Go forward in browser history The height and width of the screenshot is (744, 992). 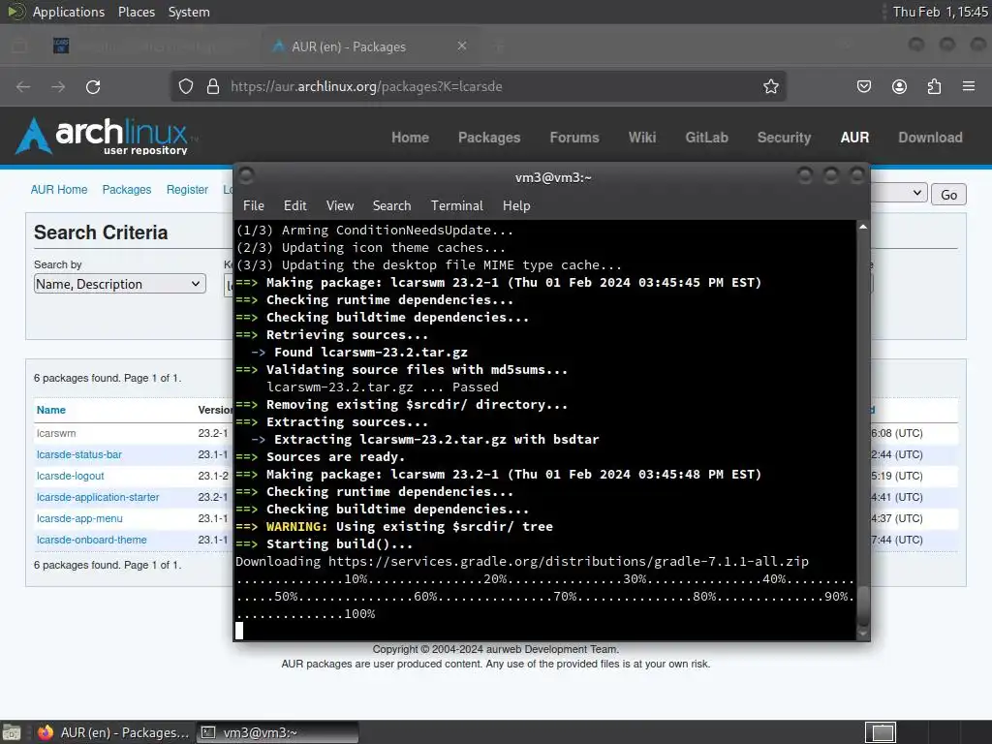[x=58, y=86]
